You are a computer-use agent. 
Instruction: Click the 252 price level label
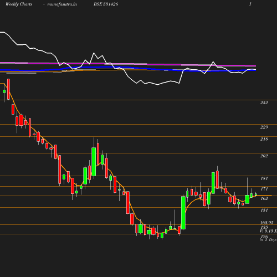coord(264,102)
